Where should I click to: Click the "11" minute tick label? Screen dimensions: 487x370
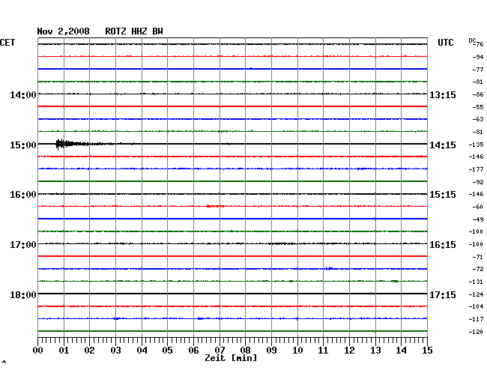323,351
